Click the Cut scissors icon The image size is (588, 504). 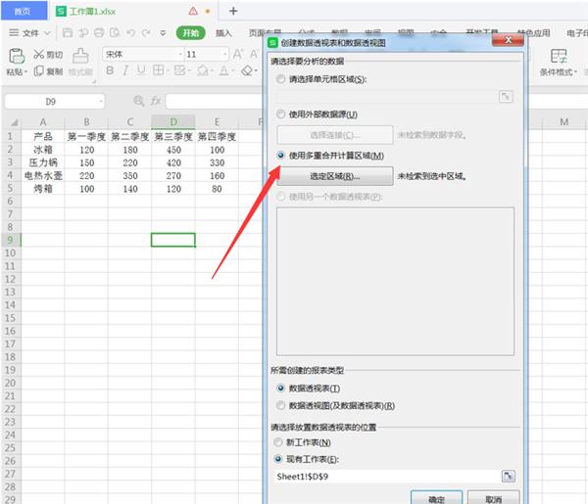click(38, 55)
